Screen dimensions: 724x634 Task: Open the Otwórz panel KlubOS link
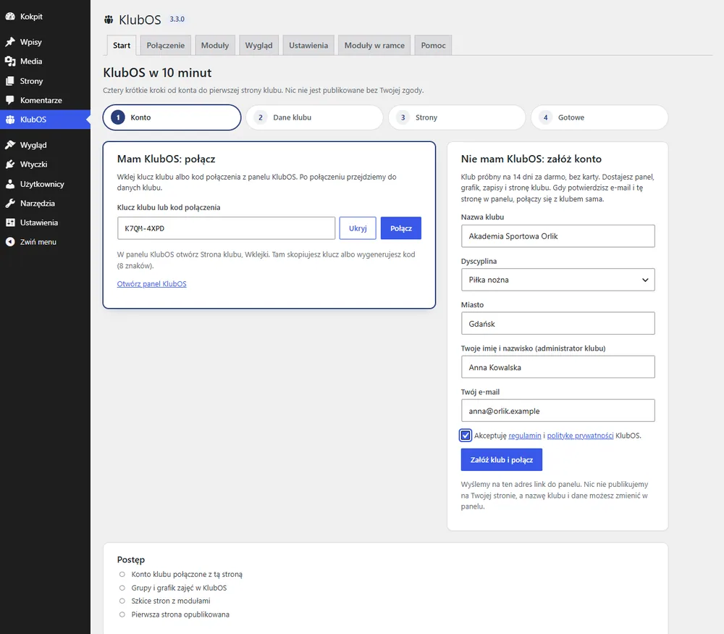(x=152, y=284)
